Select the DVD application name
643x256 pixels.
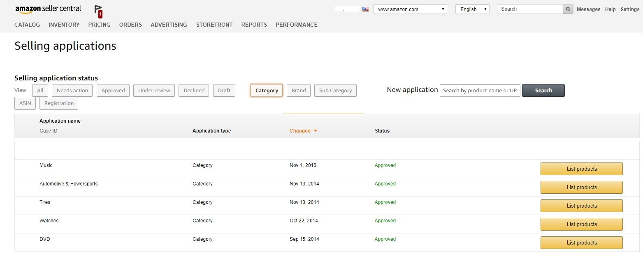[45, 239]
